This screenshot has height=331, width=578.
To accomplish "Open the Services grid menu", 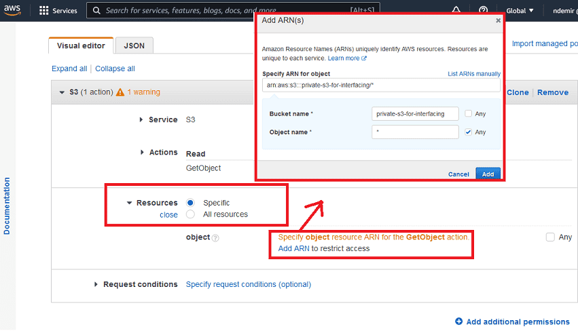I will (x=45, y=11).
